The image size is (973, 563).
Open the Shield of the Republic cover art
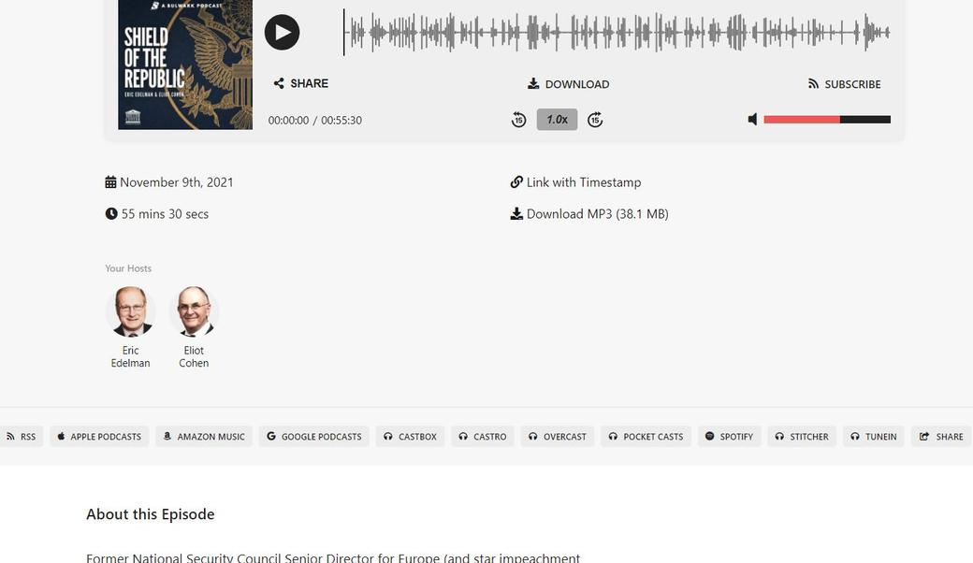(185, 65)
